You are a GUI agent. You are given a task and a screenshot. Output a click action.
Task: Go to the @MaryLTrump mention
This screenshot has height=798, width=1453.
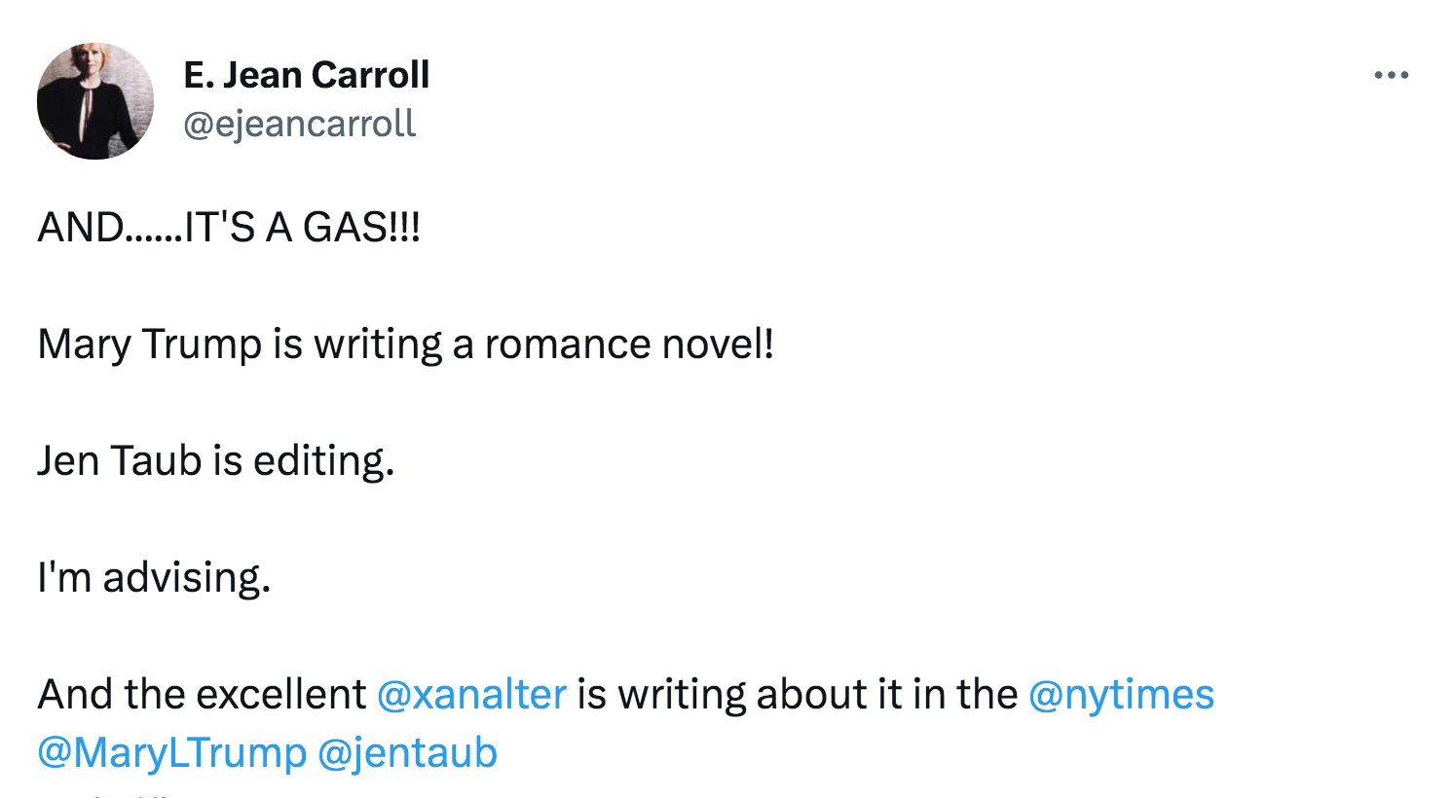click(172, 753)
